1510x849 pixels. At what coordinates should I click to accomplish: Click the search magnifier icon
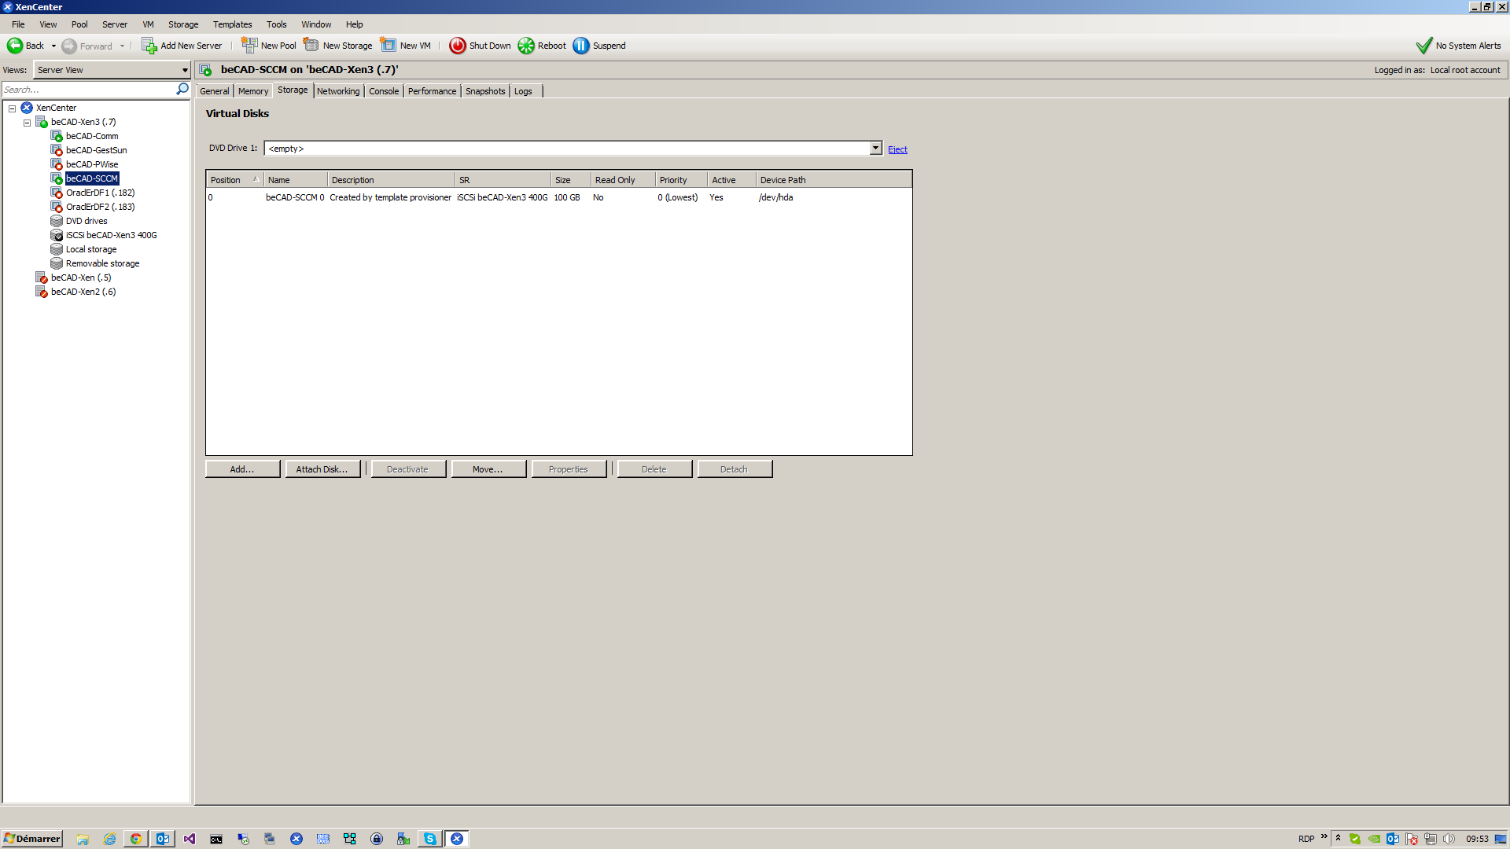182,90
